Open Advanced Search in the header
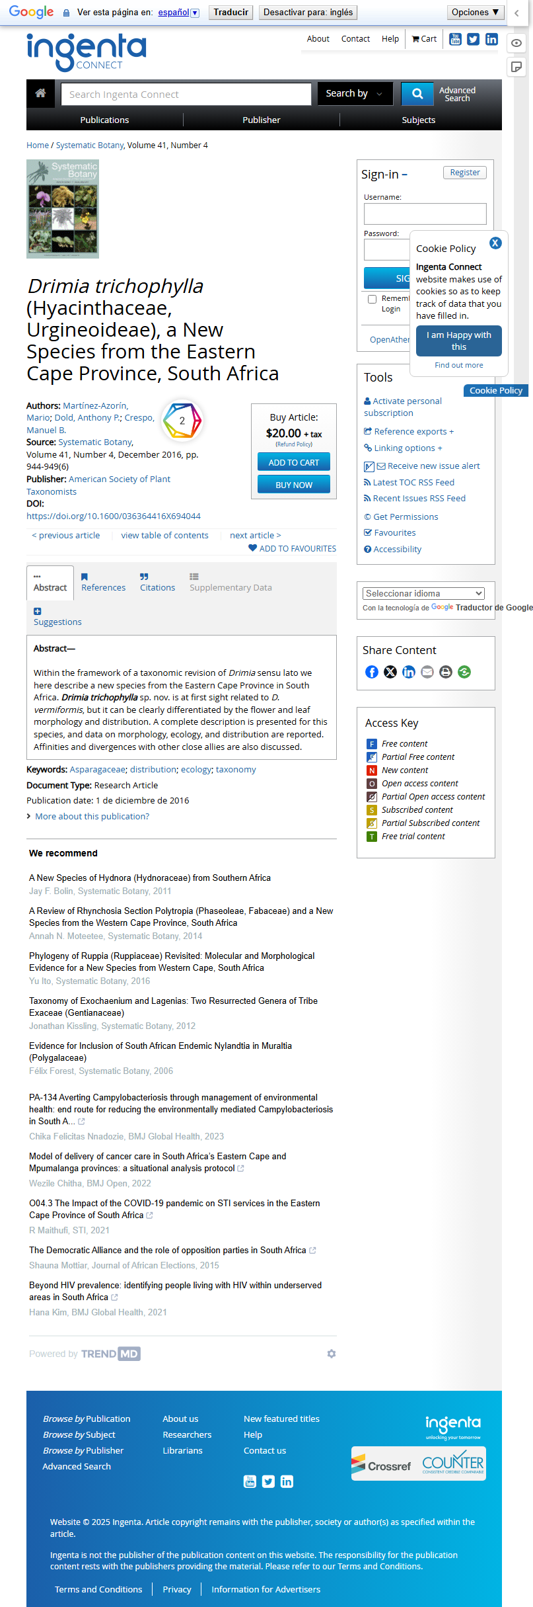Image resolution: width=533 pixels, height=1607 pixels. (x=457, y=94)
